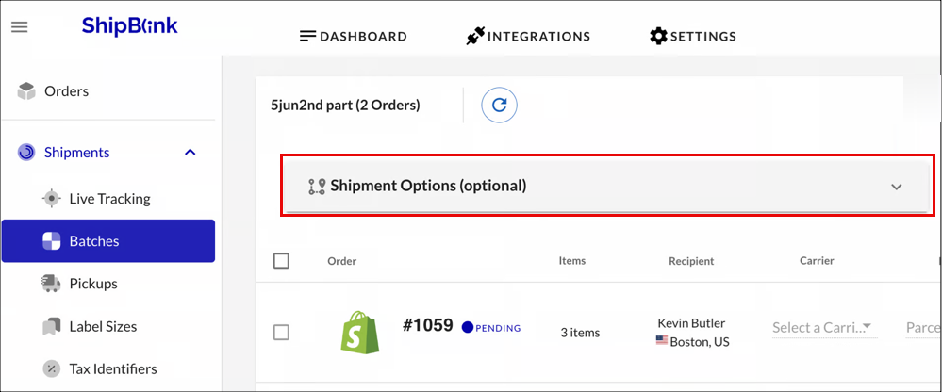Click the ShipBlink logo
Viewport: 942px width, 392px height.
coord(130,25)
